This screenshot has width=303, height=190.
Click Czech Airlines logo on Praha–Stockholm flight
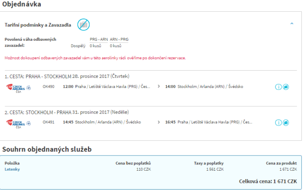coord(15,87)
